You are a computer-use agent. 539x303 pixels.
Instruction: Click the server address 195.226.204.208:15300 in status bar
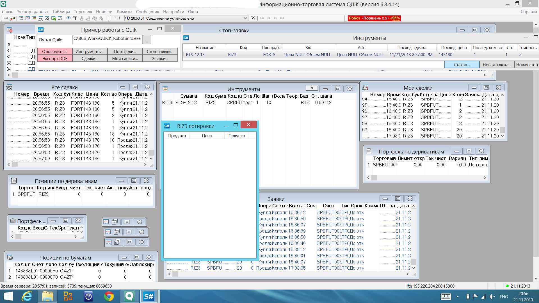434,286
